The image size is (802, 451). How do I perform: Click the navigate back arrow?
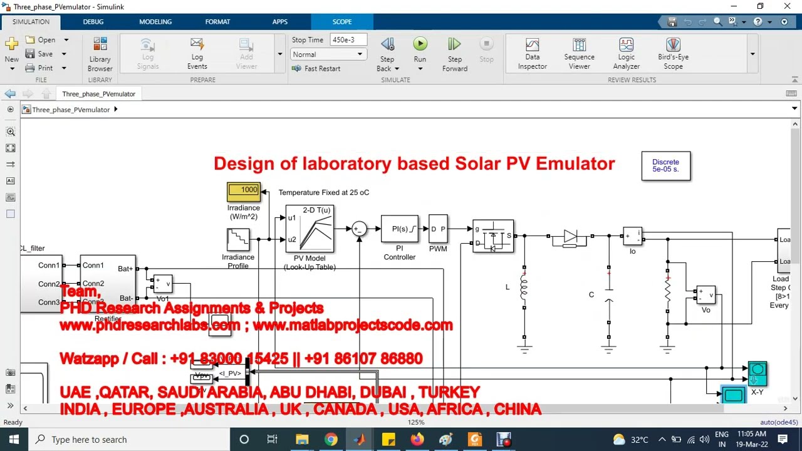10,94
